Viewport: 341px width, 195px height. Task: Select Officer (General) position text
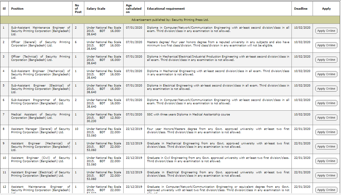[x=40, y=44]
